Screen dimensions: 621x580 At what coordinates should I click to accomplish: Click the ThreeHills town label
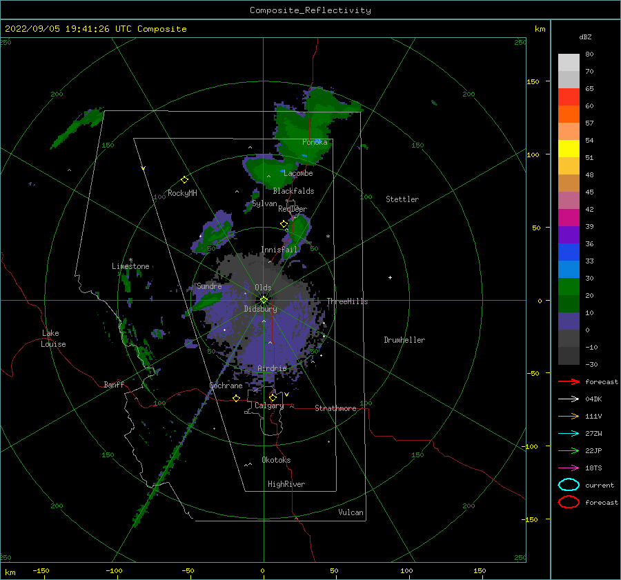(x=347, y=301)
